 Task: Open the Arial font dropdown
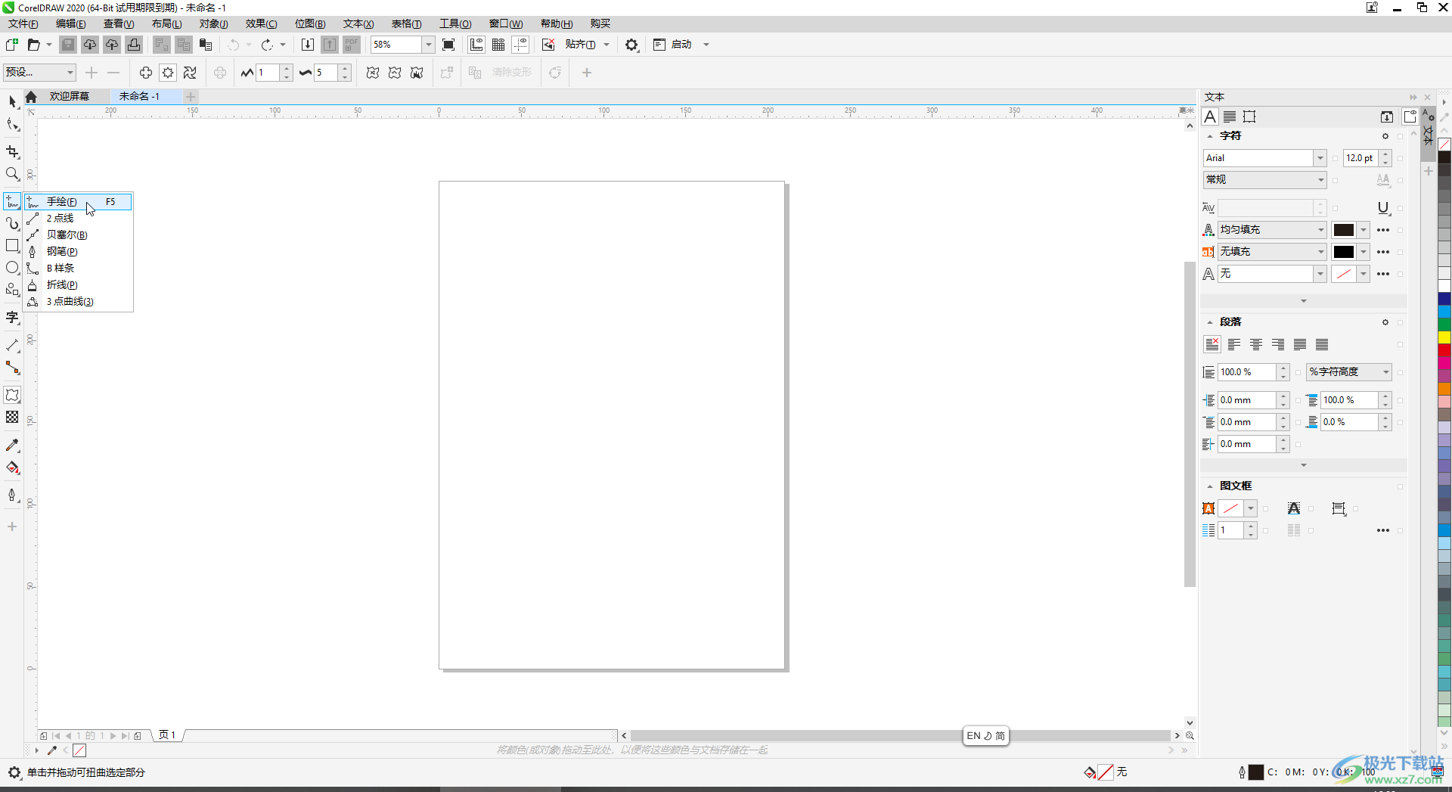click(1320, 158)
